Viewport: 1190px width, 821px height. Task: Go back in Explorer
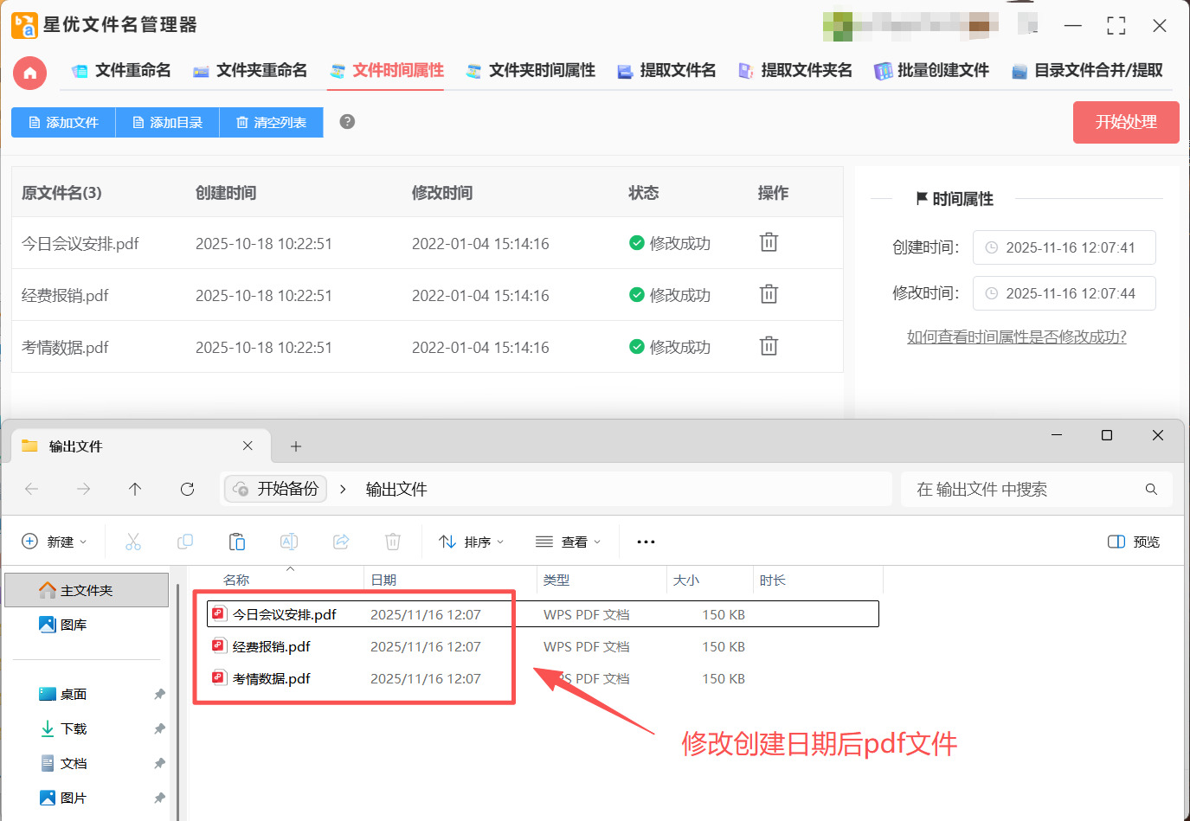tap(32, 489)
